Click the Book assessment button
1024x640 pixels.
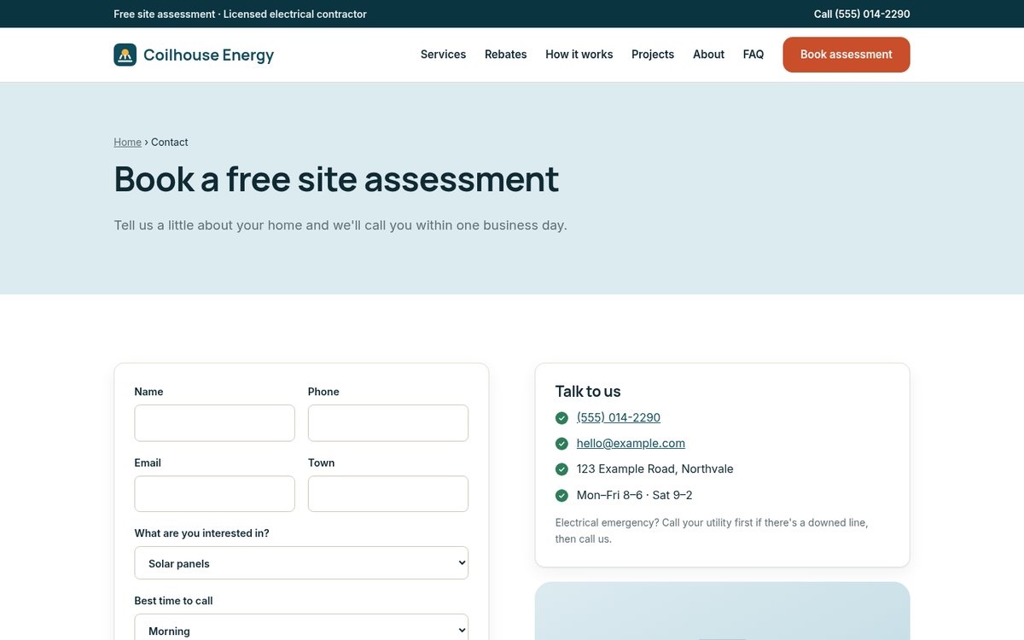click(x=847, y=55)
